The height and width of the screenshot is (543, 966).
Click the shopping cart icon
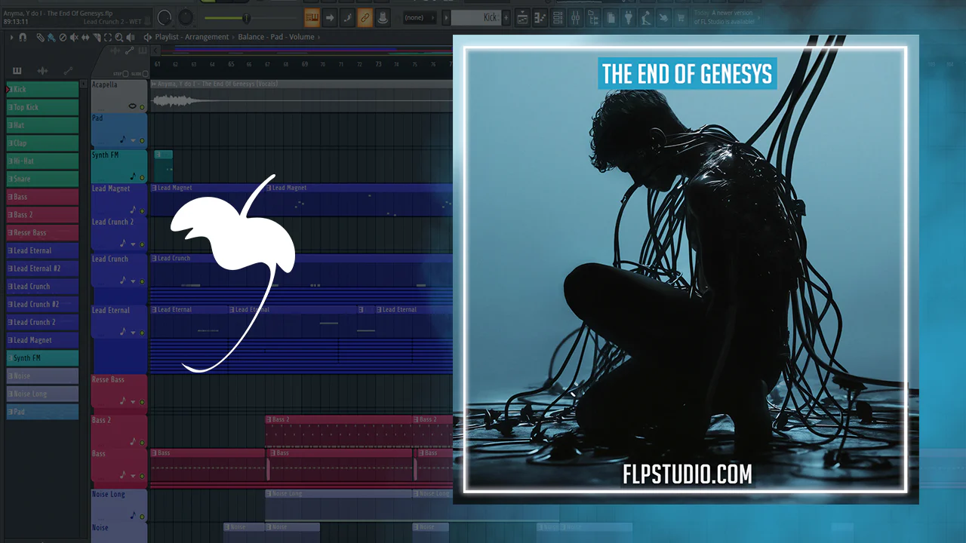point(681,17)
